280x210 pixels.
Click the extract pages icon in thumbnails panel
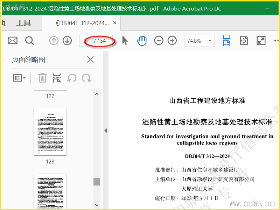point(57,78)
